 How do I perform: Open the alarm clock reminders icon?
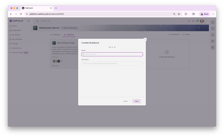coord(193,21)
